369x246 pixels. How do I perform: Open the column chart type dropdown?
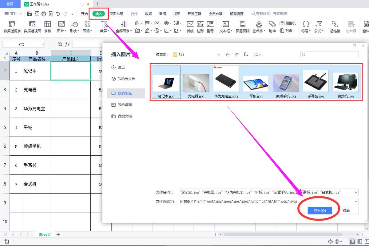tap(139, 23)
